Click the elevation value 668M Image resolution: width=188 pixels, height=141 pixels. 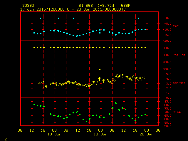coord(126,6)
